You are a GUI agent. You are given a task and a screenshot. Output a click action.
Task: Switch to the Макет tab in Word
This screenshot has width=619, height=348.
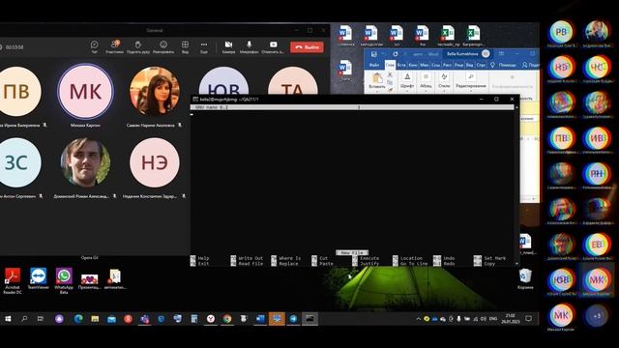click(425, 65)
